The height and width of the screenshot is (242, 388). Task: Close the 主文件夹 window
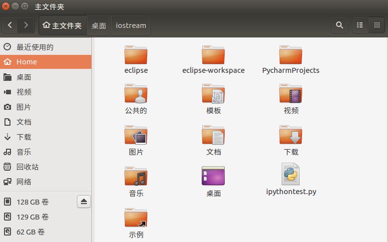point(5,6)
